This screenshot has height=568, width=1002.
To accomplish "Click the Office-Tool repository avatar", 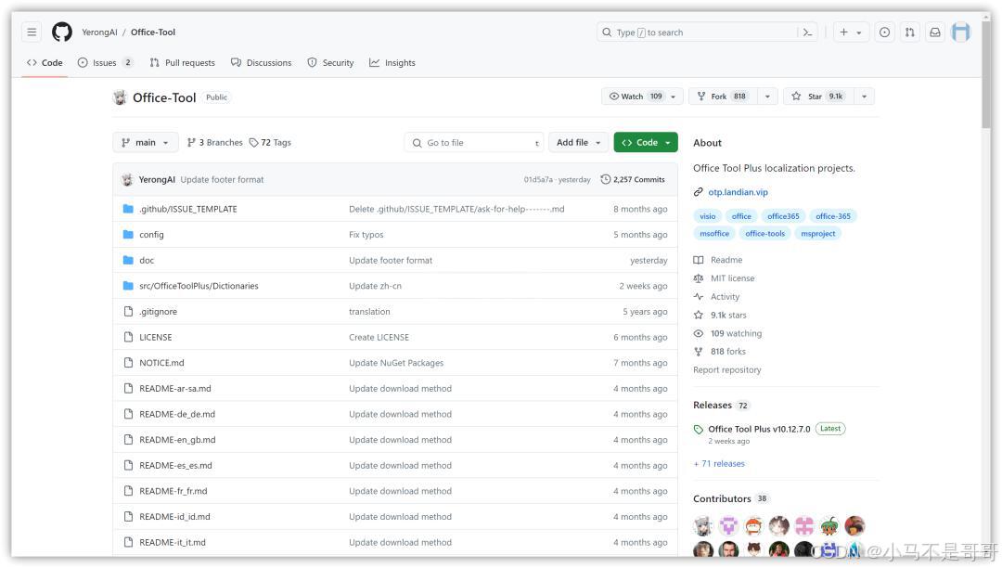I will pyautogui.click(x=120, y=97).
